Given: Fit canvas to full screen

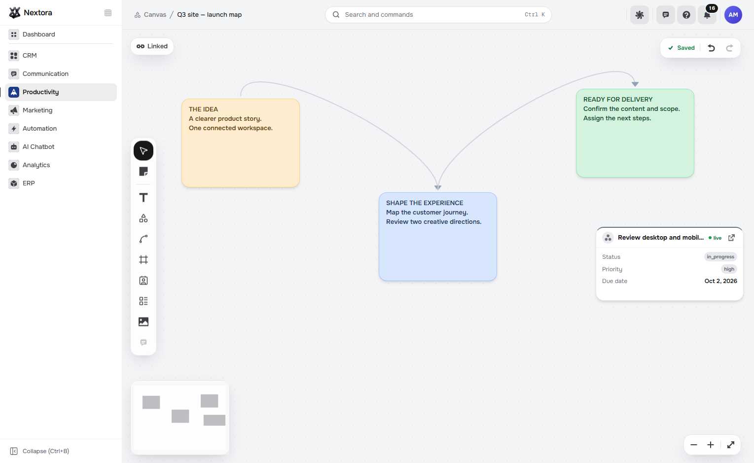Looking at the screenshot, I should pos(731,445).
